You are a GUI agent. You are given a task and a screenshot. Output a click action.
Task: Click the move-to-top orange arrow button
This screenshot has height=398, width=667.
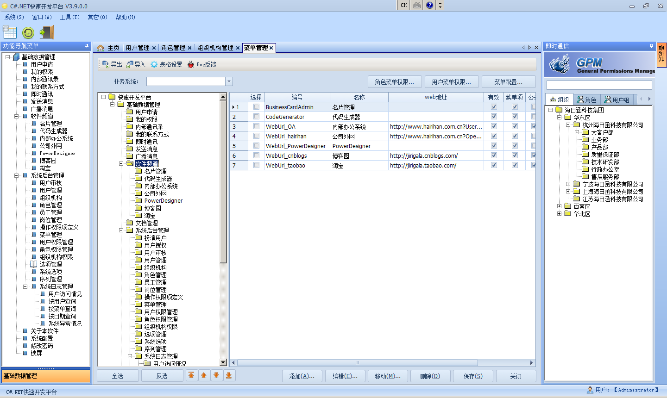pyautogui.click(x=191, y=375)
